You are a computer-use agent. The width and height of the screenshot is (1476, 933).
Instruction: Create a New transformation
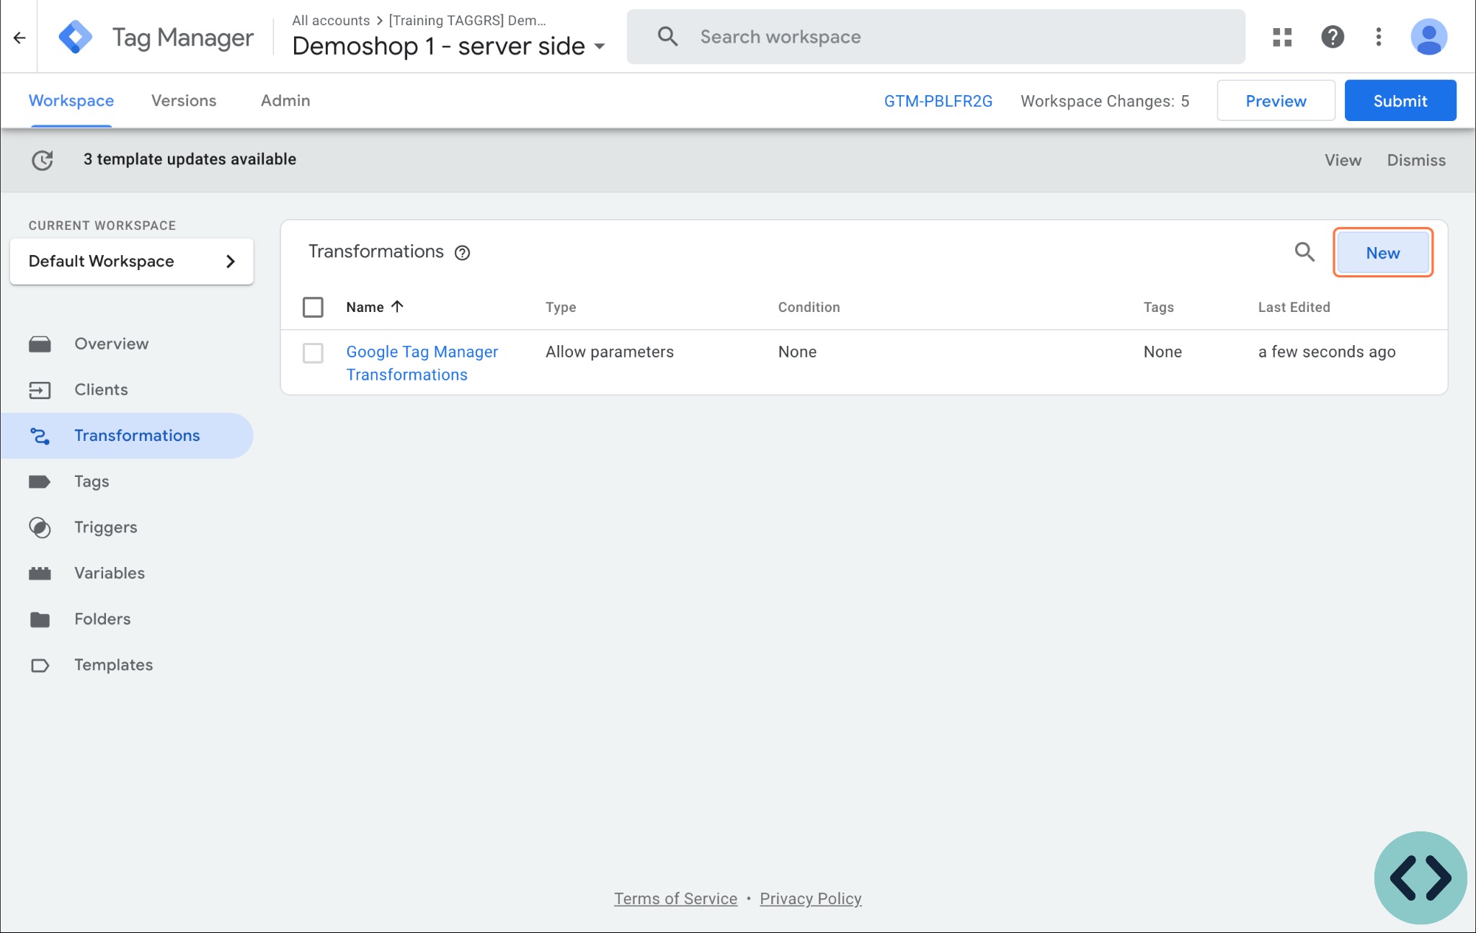coord(1382,253)
